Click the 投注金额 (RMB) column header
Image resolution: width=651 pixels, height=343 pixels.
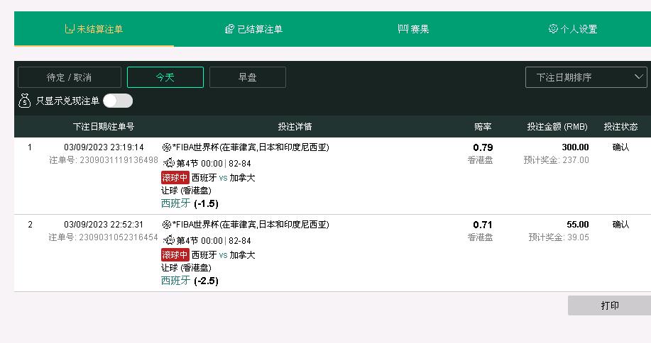point(557,127)
